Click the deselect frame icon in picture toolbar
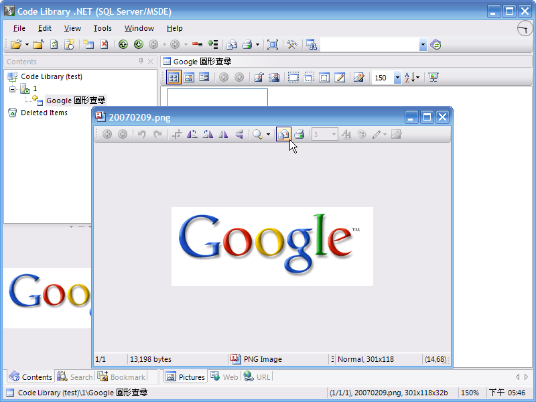This screenshot has height=402, width=536. 324,78
